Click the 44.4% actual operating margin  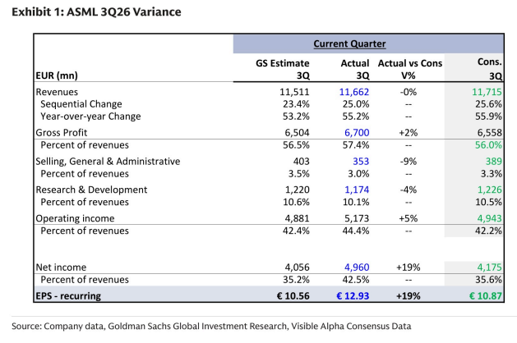click(x=356, y=231)
